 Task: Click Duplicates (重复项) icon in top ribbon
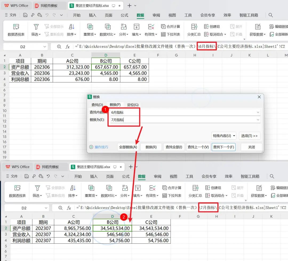pyautogui.click(x=90, y=27)
